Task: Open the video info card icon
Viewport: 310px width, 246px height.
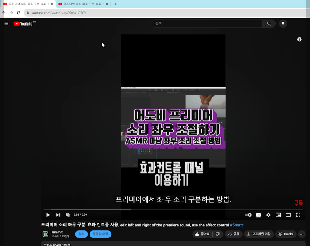Action: 299,39
